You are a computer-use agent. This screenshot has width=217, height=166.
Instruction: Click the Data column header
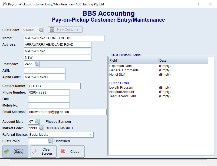pyautogui.click(x=183, y=61)
